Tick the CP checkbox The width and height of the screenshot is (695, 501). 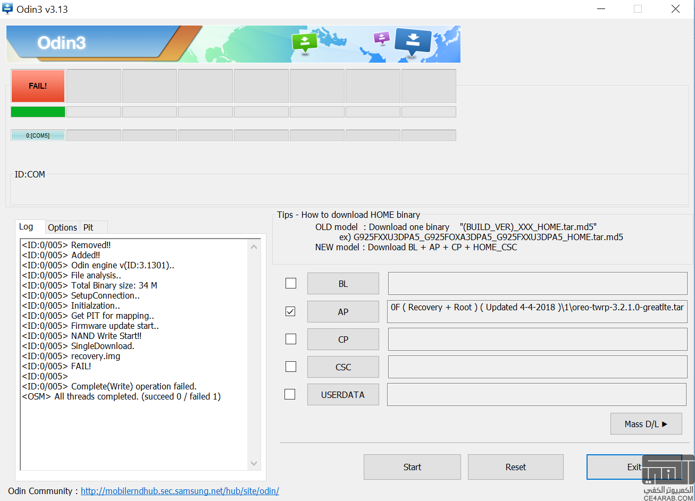291,339
